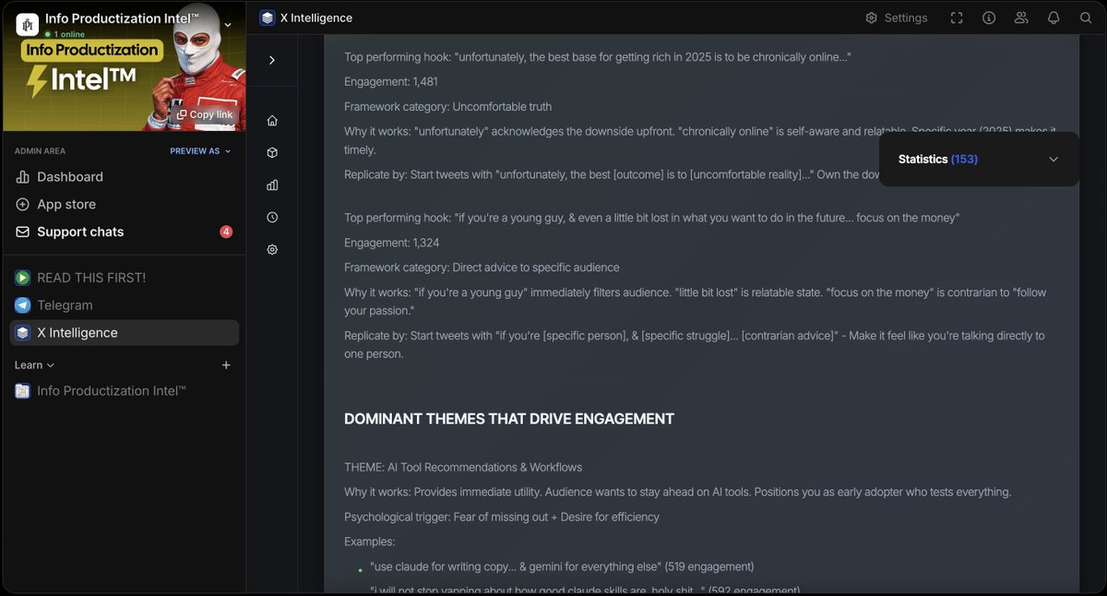1107x596 pixels.
Task: Open the cube icon in the narrow sidebar
Action: 272,152
